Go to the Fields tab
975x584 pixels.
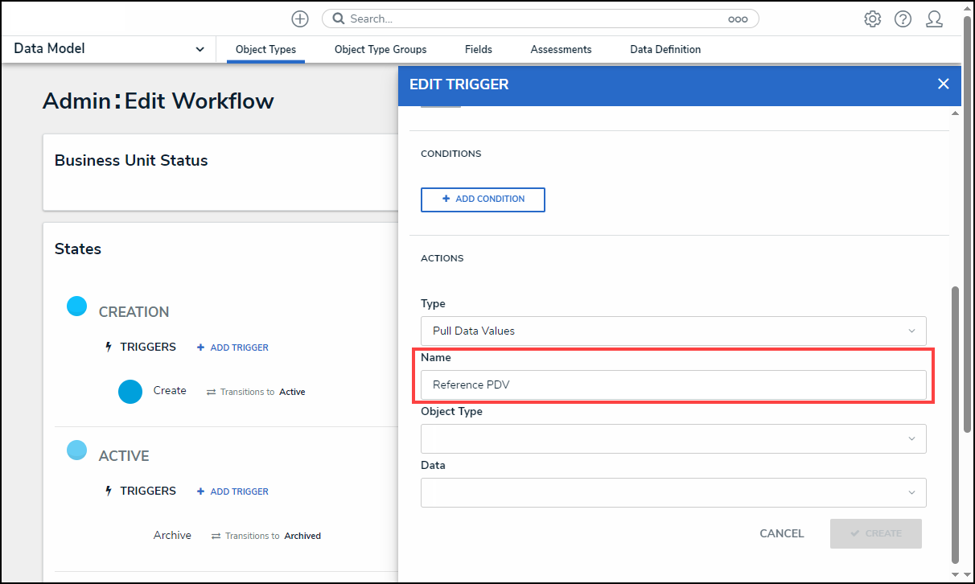pyautogui.click(x=479, y=50)
